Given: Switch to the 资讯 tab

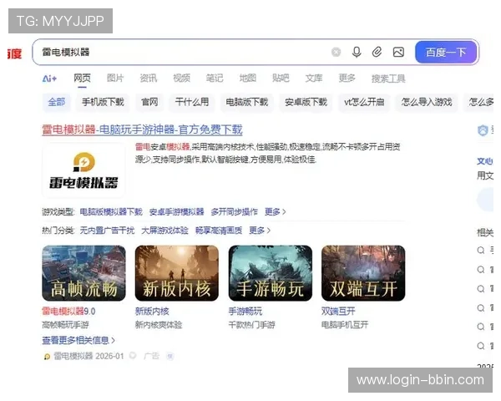Looking at the screenshot, I should (149, 79).
